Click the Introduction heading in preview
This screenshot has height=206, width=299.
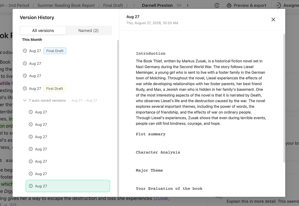[x=151, y=53]
